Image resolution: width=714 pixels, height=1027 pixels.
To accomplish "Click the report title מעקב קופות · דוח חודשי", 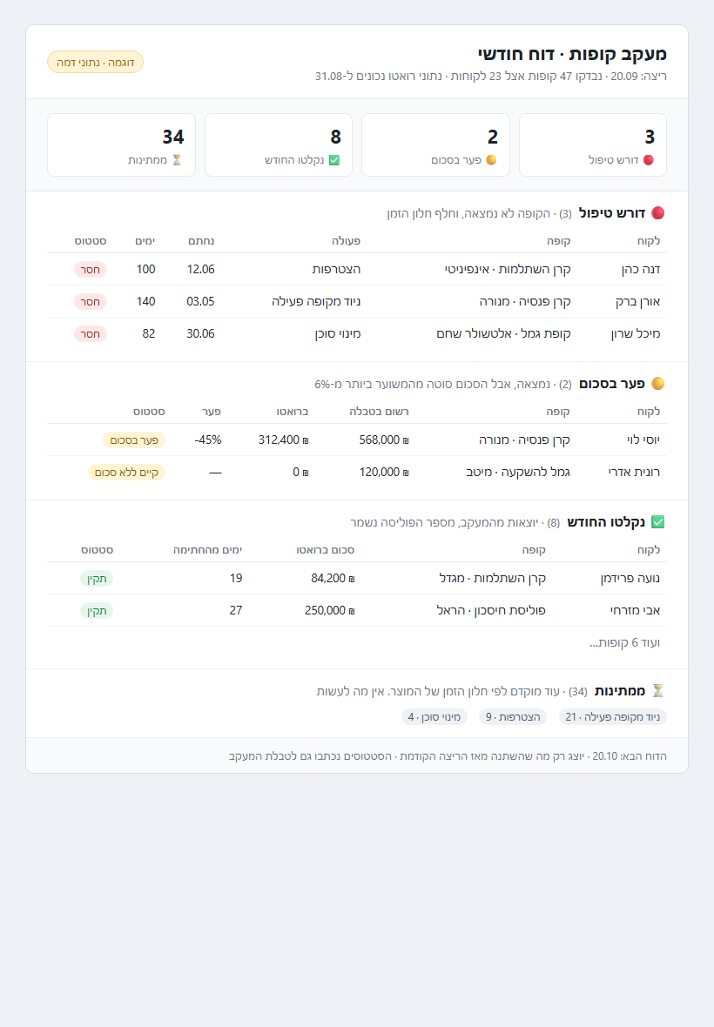I will coord(573,54).
